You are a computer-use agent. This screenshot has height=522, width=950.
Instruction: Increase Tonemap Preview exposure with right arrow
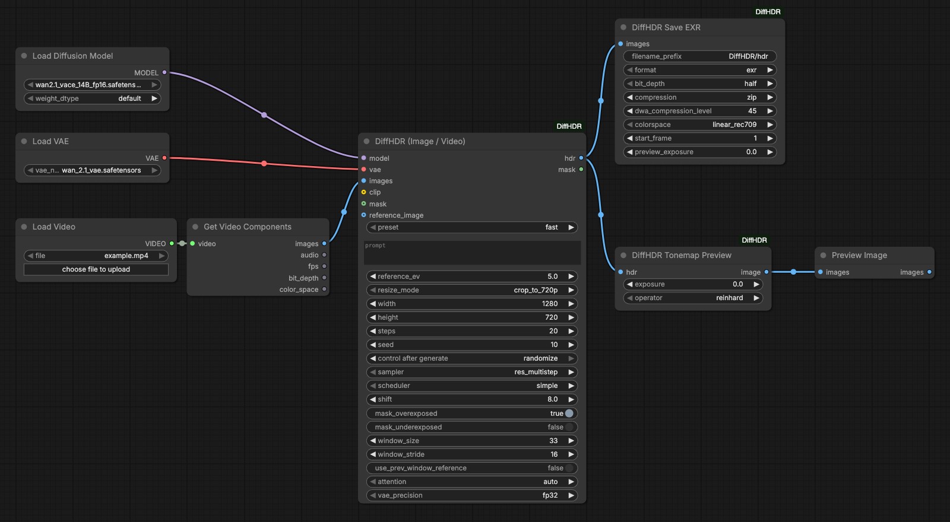coord(756,284)
